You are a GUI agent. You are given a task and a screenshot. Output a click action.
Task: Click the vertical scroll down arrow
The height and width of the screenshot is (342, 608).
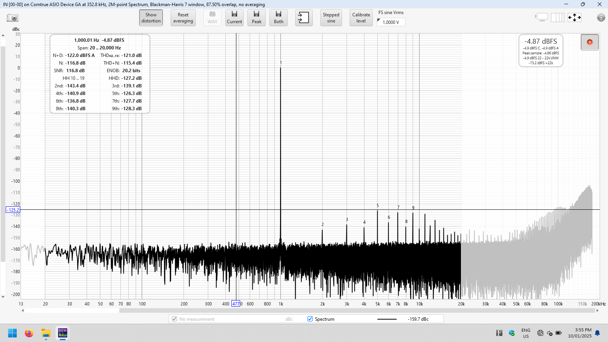coord(3,297)
